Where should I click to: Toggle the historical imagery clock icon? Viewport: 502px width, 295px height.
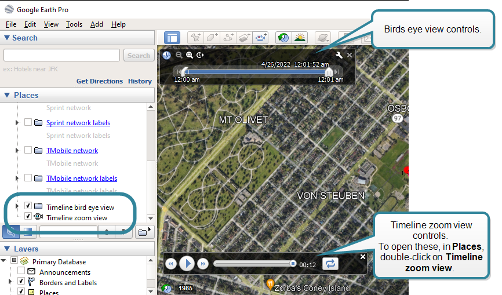(283, 38)
